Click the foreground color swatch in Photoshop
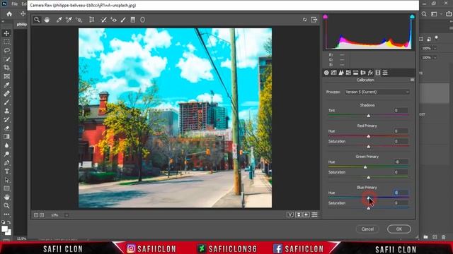Screen dimensions: 453x254 4,229
